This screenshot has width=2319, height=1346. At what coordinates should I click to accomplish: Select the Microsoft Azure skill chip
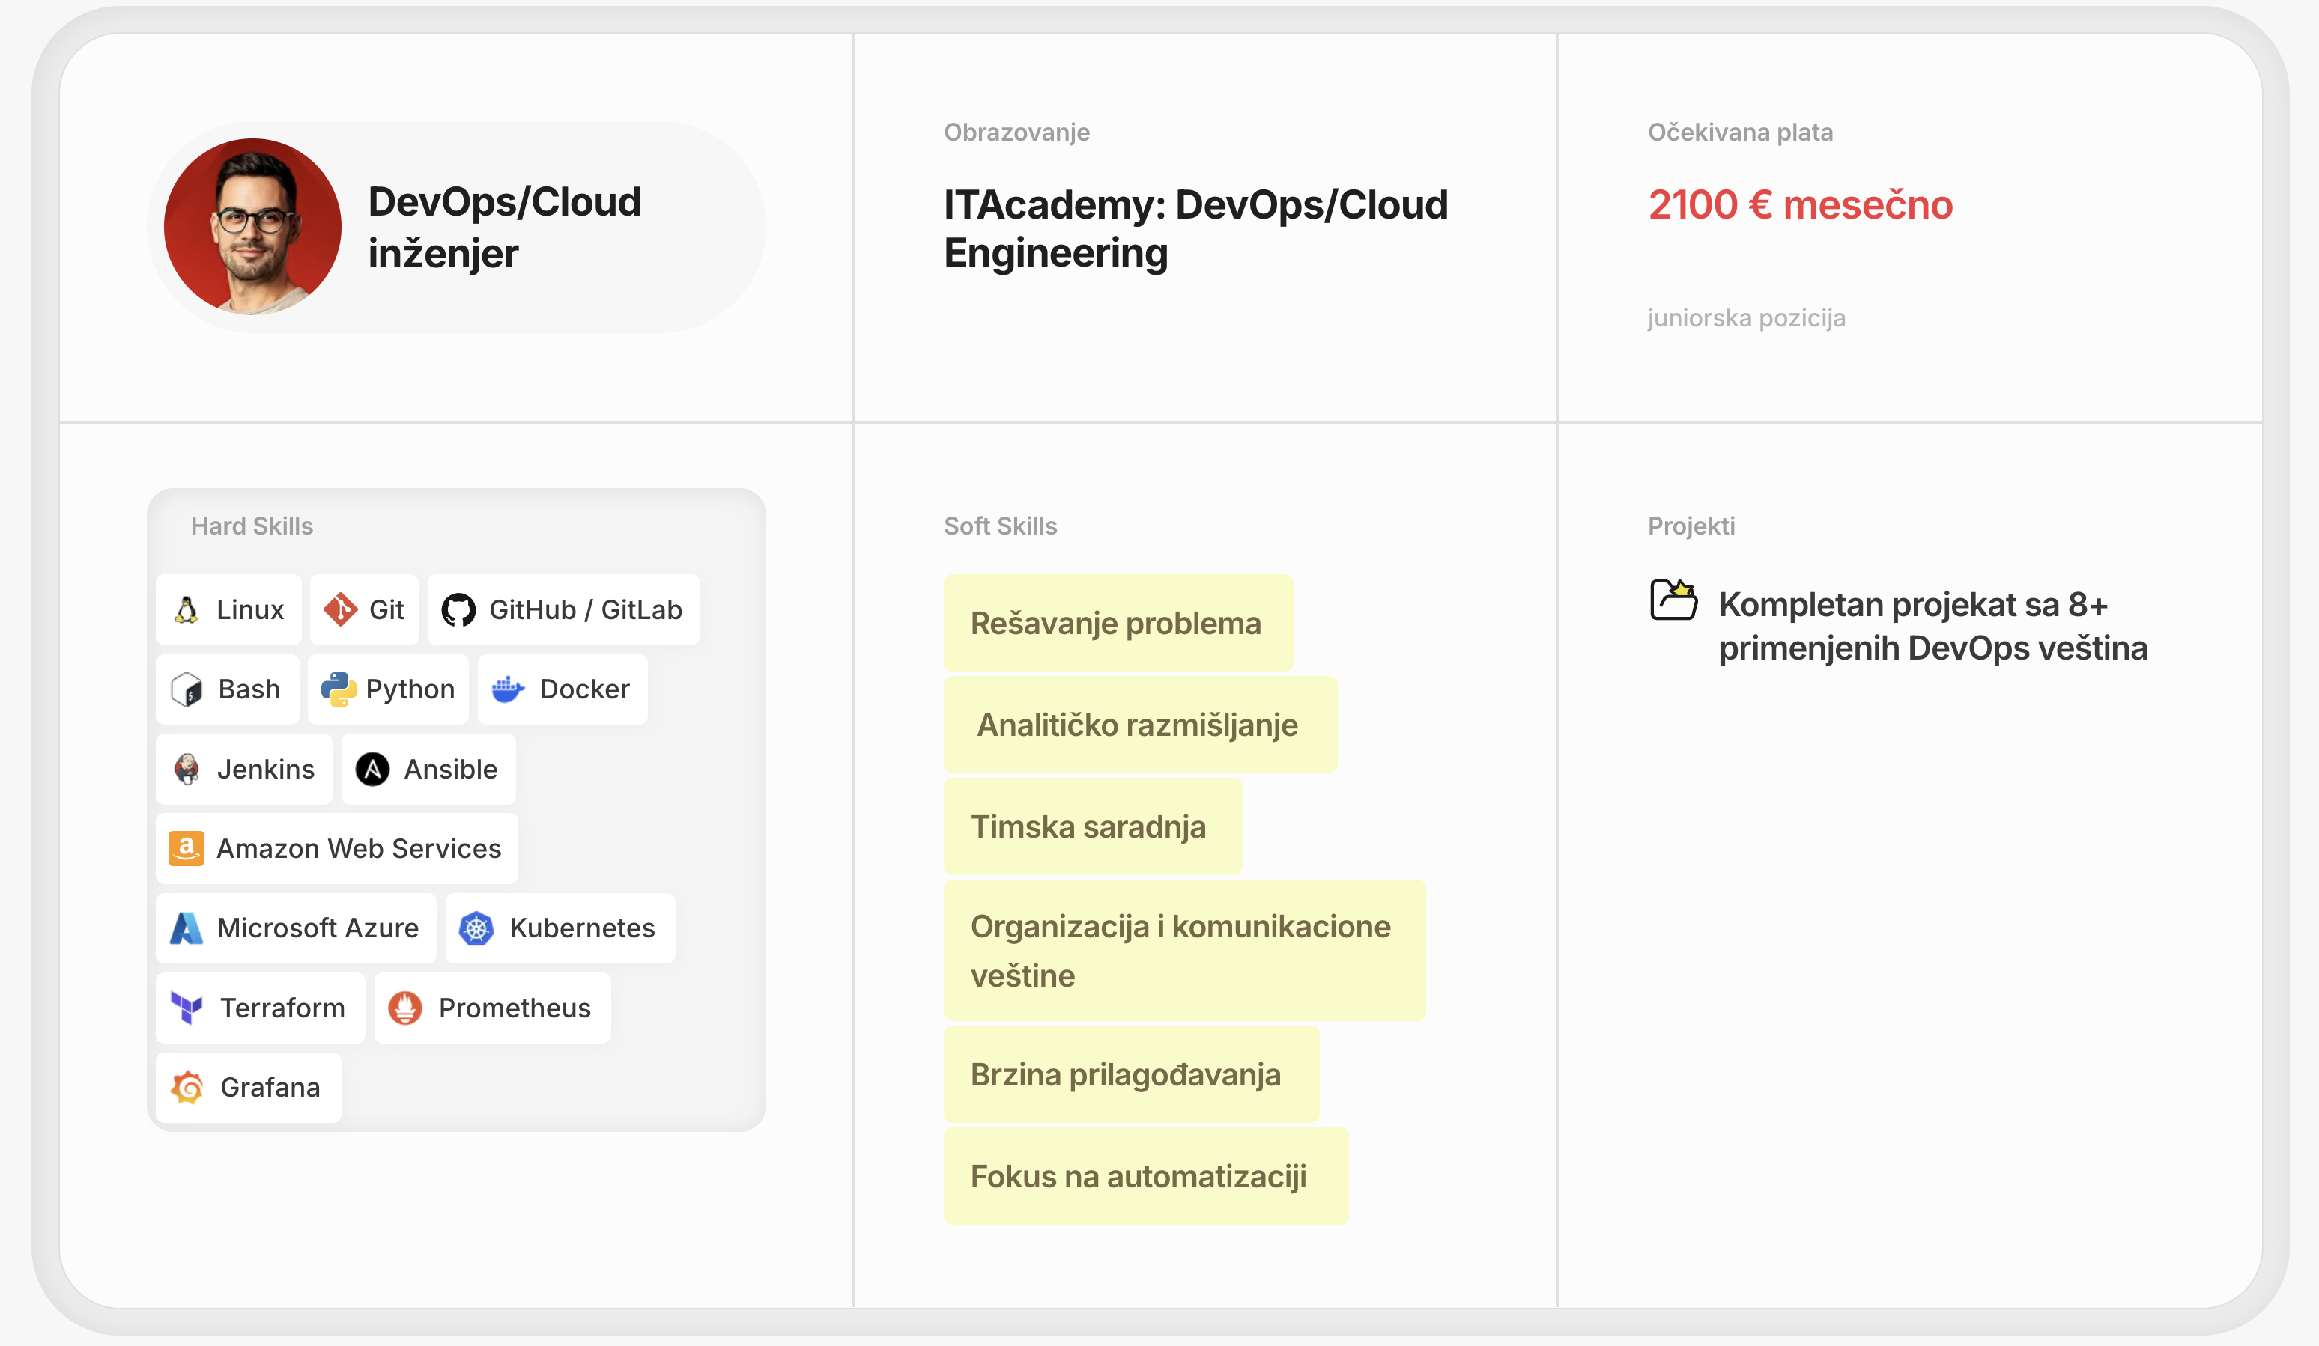pos(297,928)
